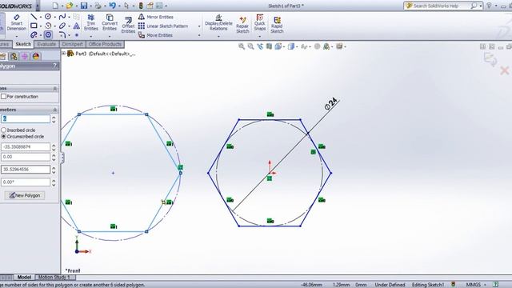Open the Quick Snaps tool
Viewport: 512px width, 288px height.
tap(259, 22)
